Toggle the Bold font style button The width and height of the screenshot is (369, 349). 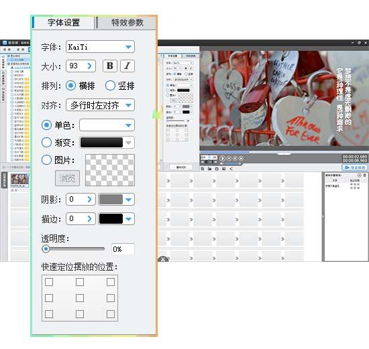[x=110, y=66]
